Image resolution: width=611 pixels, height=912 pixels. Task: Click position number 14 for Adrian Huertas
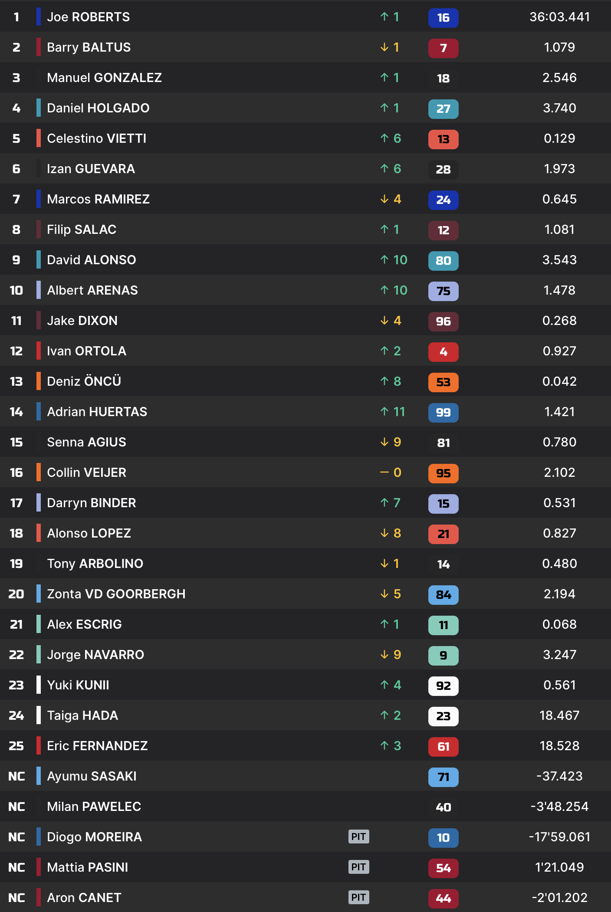[x=16, y=412]
